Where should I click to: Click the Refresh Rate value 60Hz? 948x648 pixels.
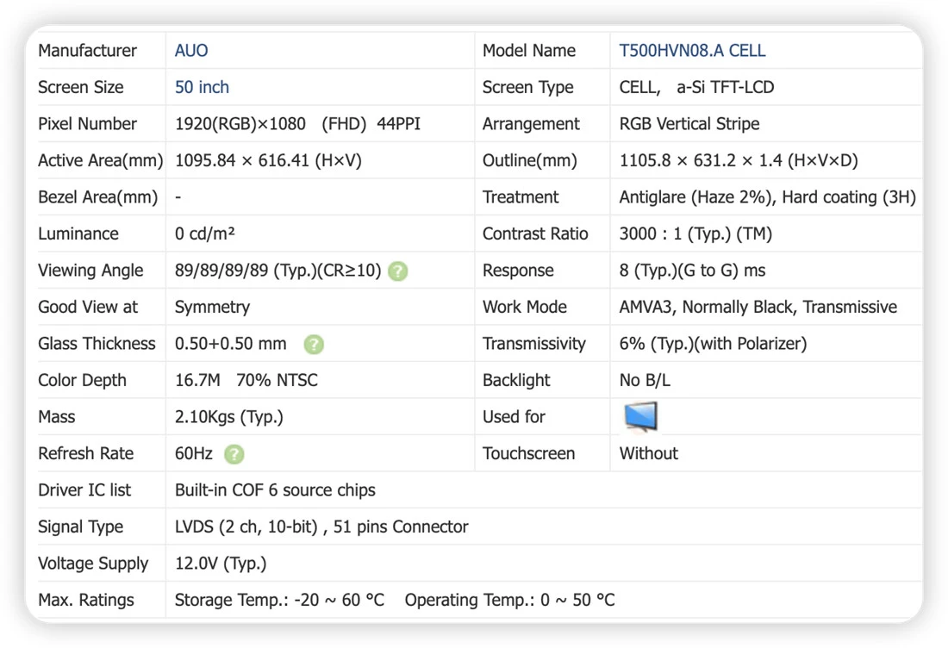click(193, 453)
